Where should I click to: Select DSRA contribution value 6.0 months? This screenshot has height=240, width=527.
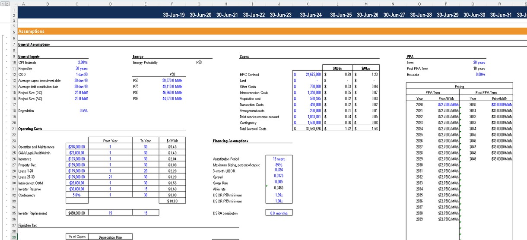click(279, 213)
